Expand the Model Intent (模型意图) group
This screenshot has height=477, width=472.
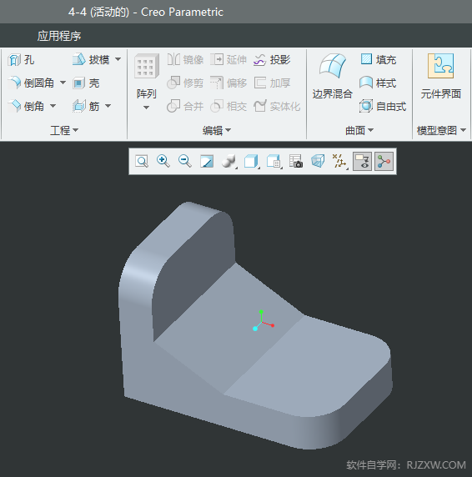tap(441, 130)
